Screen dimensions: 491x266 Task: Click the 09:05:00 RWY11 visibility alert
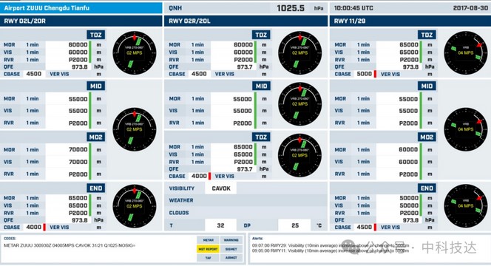[x=331, y=250]
